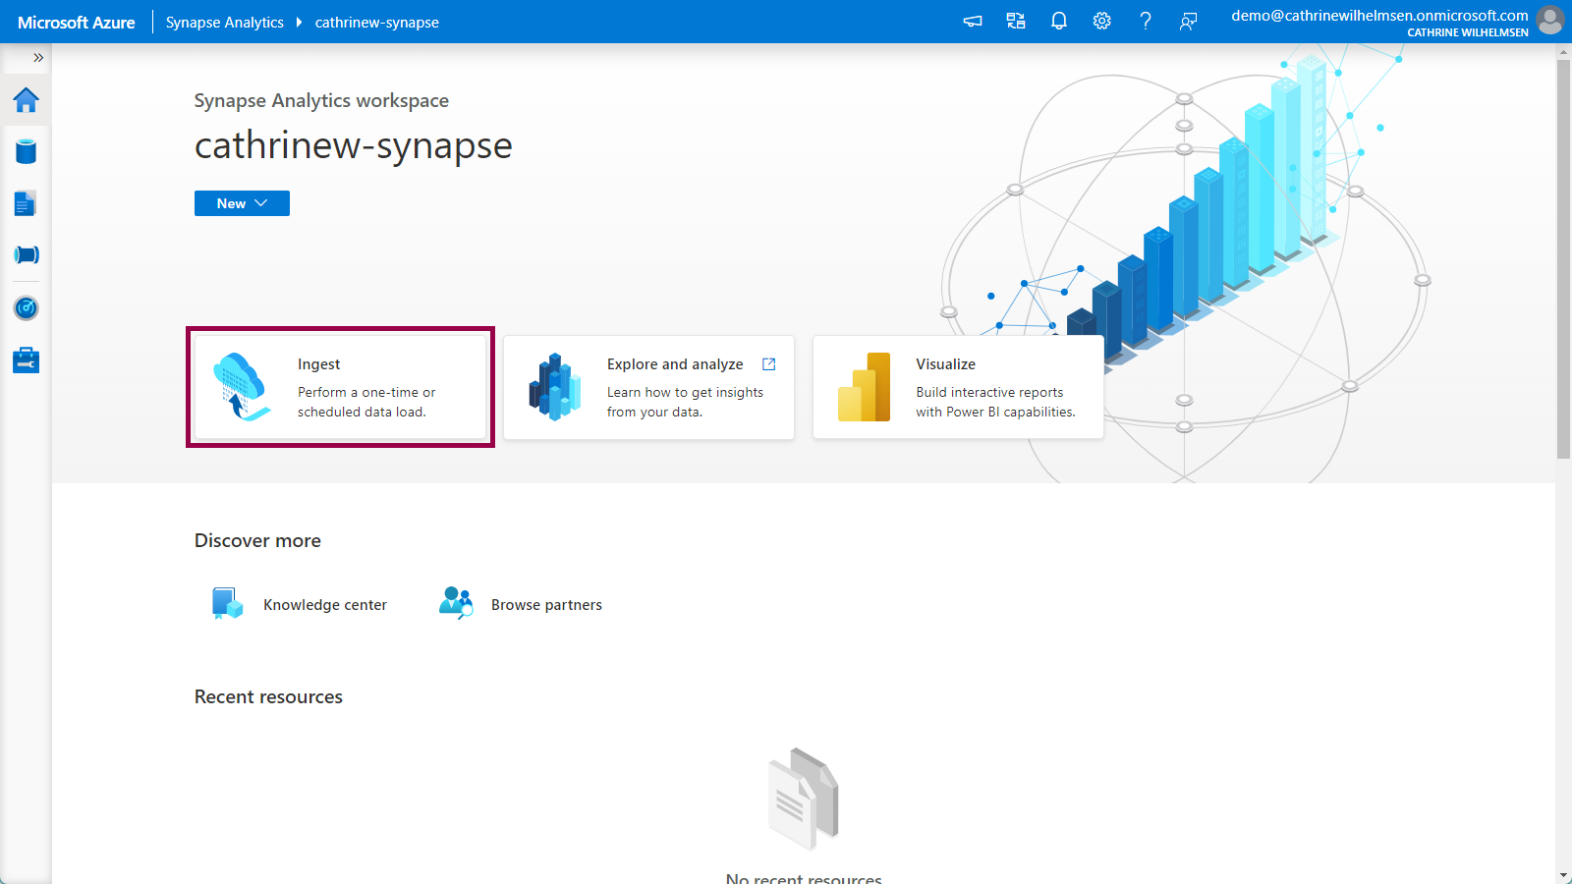Open the Integrate hub pipeline icon
The height and width of the screenshot is (884, 1572).
click(27, 255)
